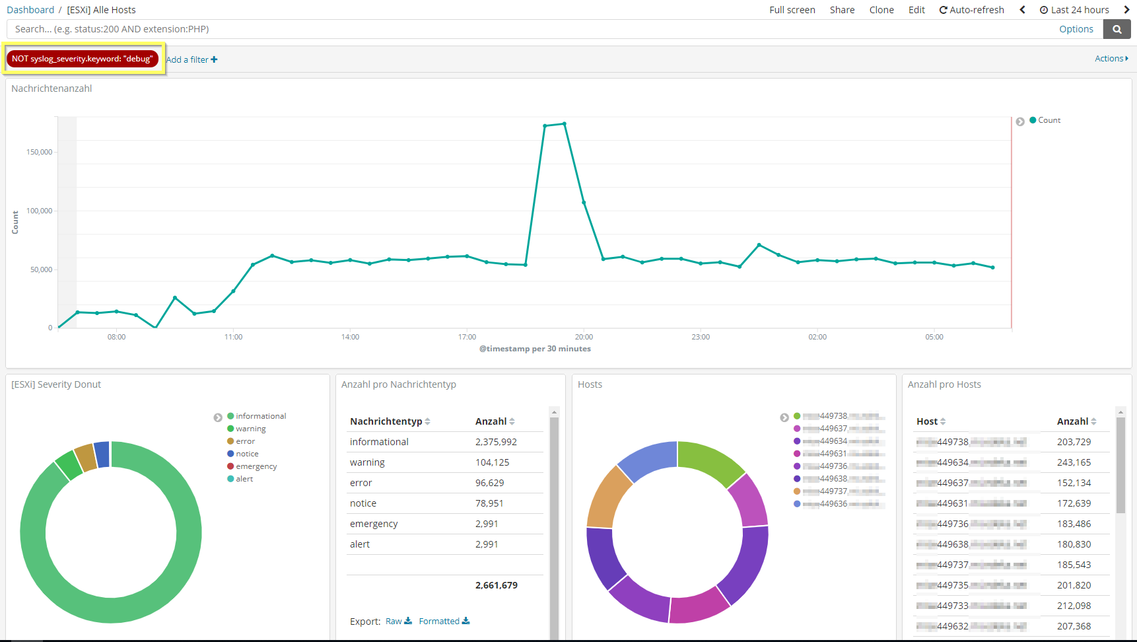Open the Share menu
The height and width of the screenshot is (642, 1137).
(842, 10)
